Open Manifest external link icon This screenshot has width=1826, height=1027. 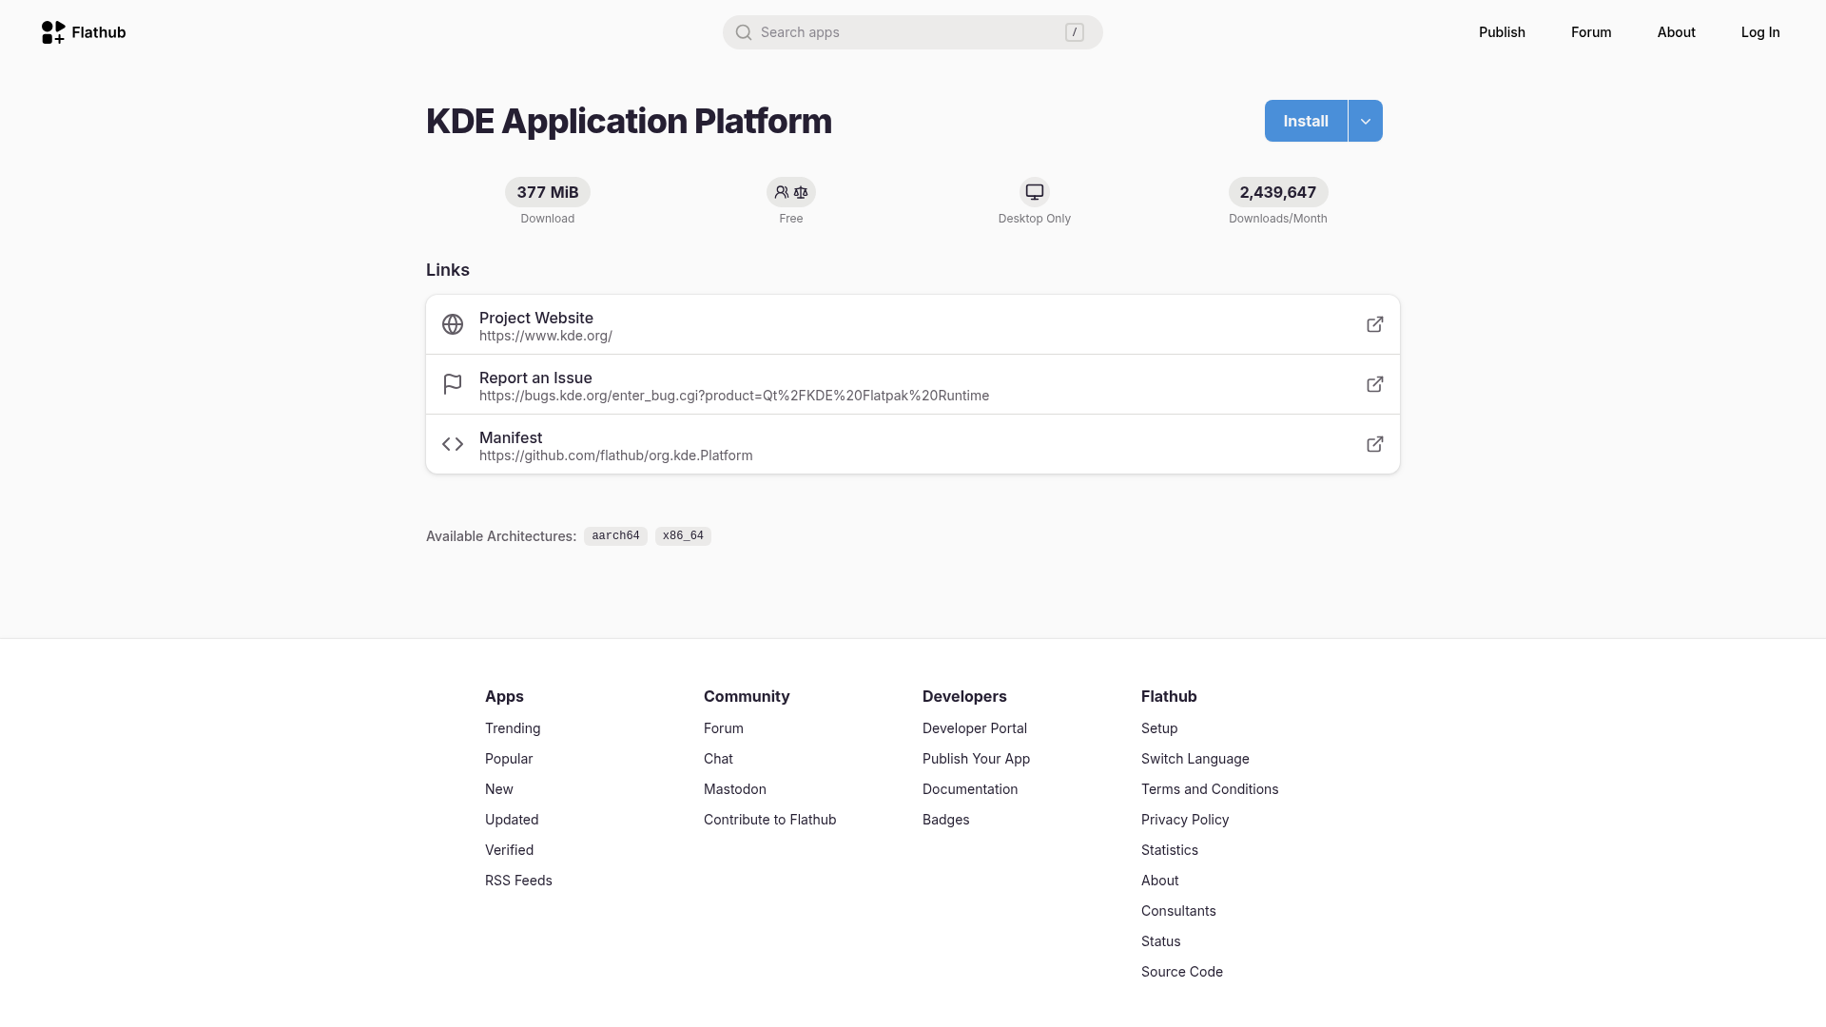pyautogui.click(x=1375, y=444)
